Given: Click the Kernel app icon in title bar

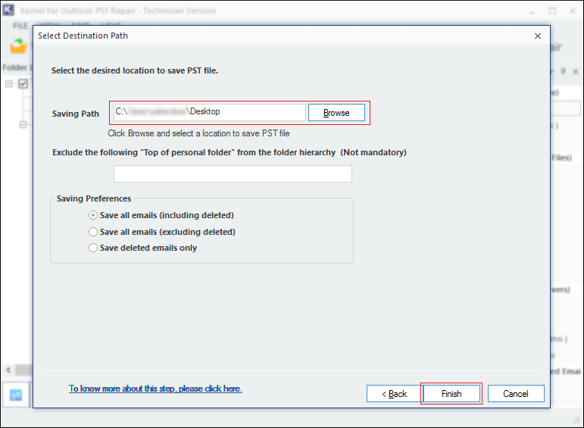Looking at the screenshot, I should point(8,10).
